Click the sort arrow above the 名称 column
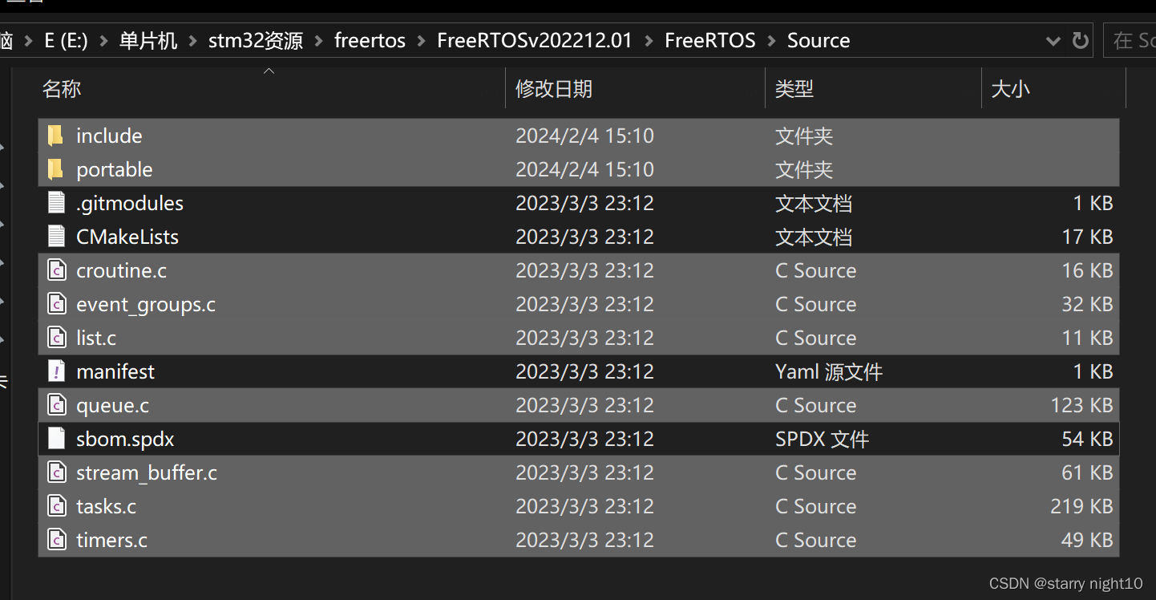 [x=269, y=70]
